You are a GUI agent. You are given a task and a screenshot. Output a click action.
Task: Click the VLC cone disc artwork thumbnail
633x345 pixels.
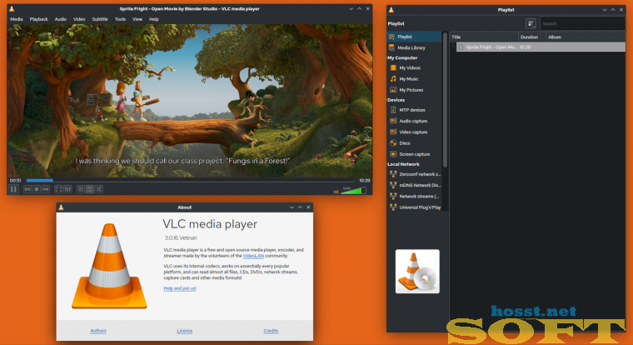(417, 271)
